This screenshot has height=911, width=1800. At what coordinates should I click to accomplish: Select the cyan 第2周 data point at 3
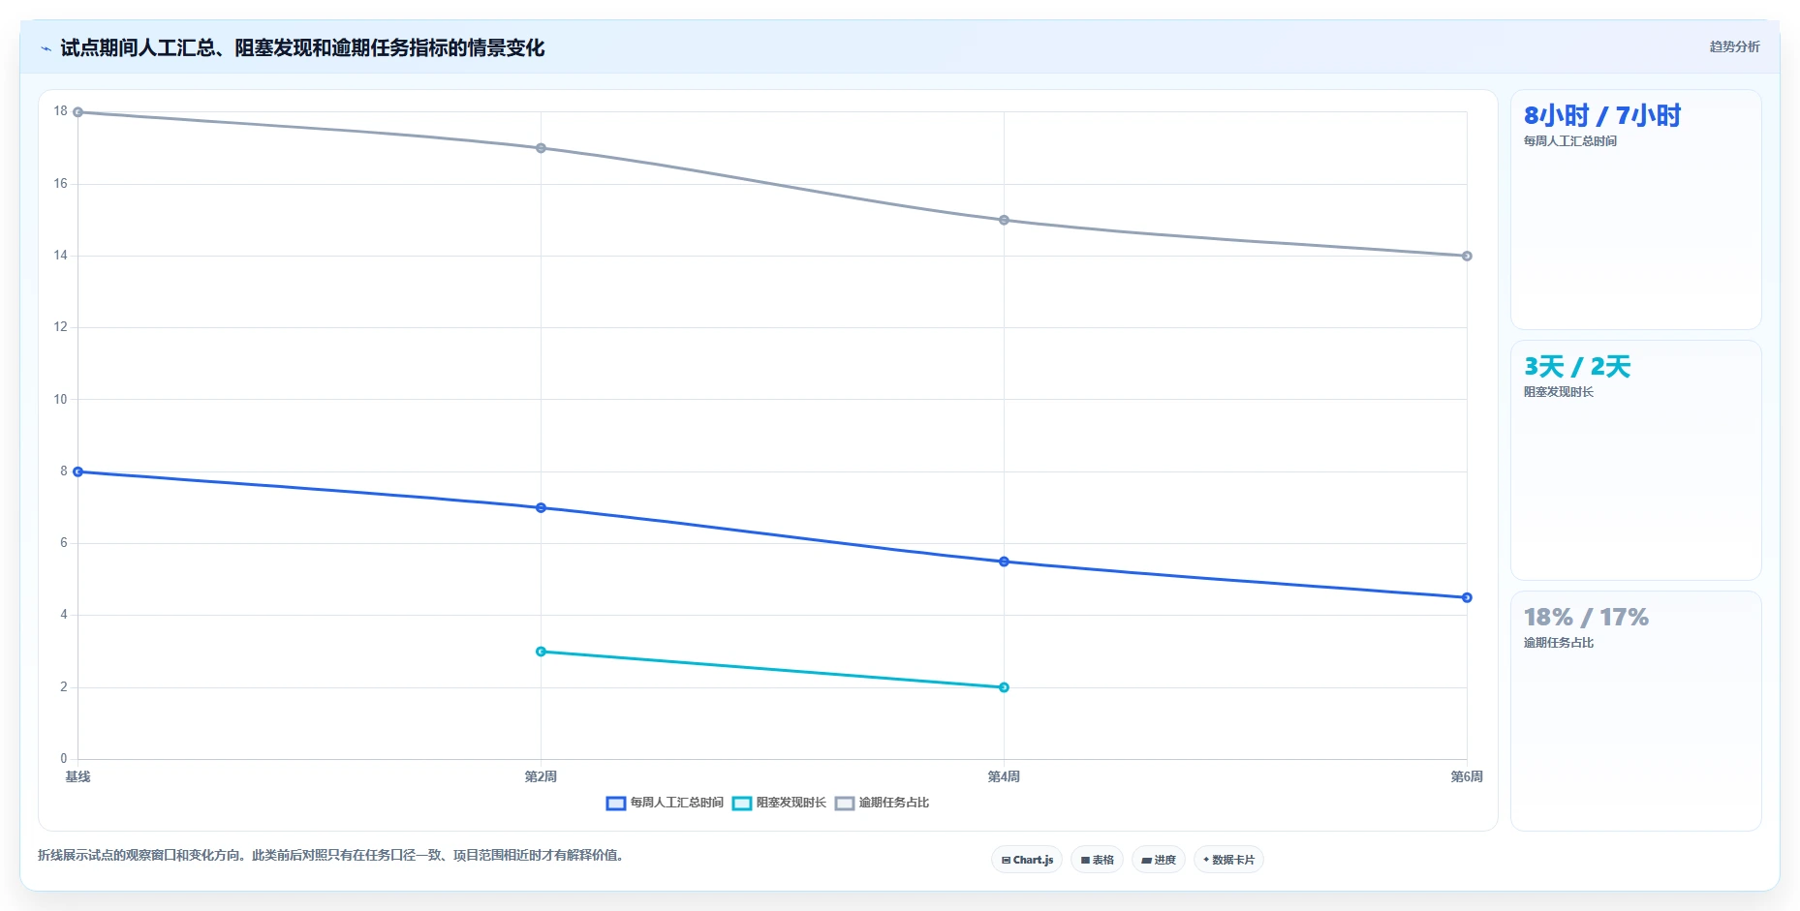541,652
